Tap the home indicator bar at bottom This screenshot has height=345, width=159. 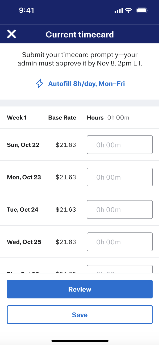(80, 341)
